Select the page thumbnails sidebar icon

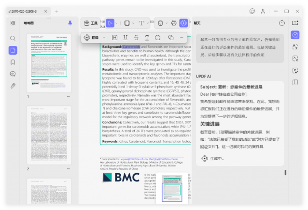point(13,50)
